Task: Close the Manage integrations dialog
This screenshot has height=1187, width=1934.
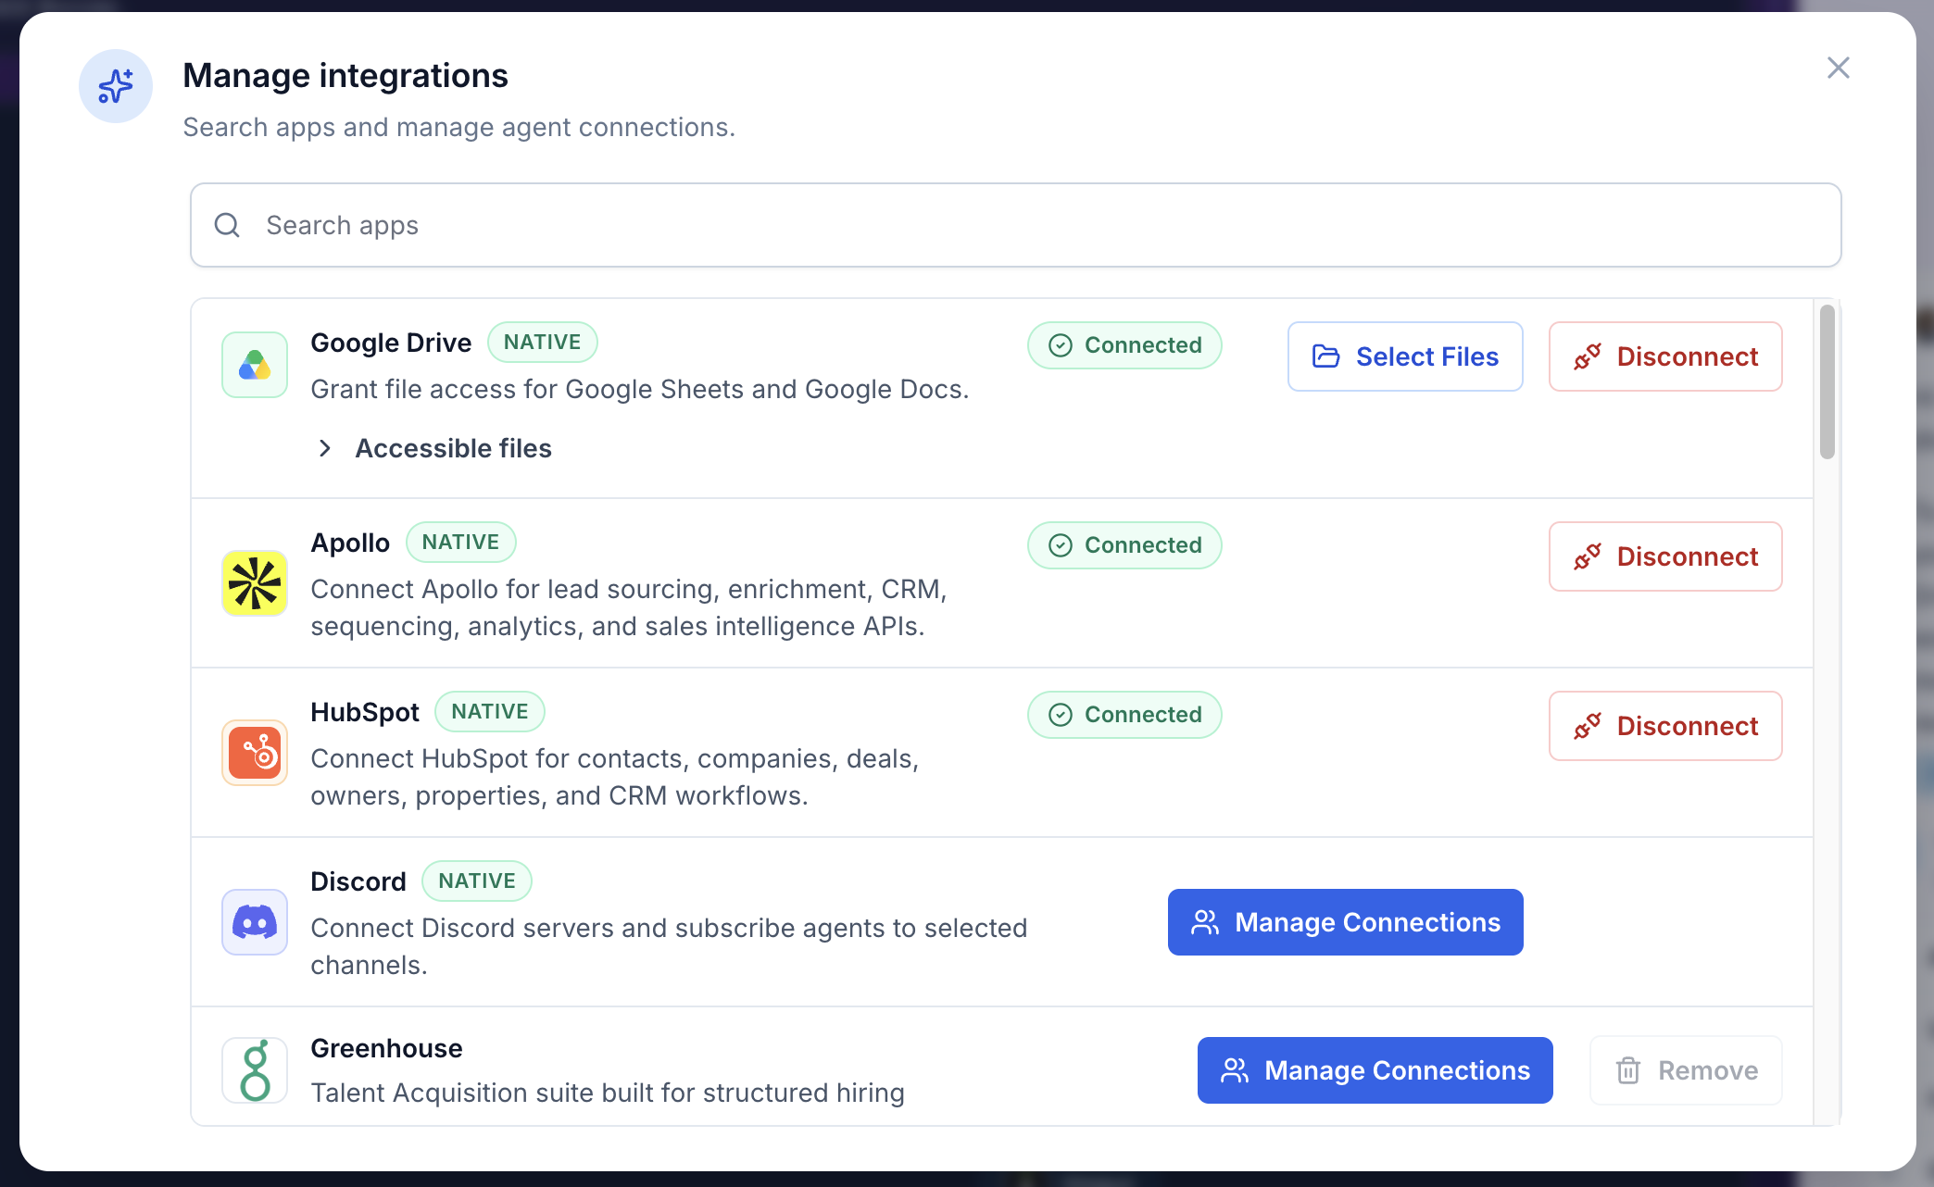Action: click(1838, 68)
